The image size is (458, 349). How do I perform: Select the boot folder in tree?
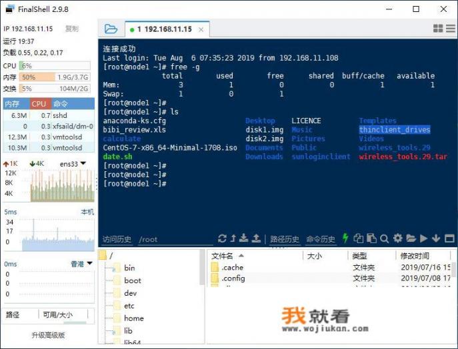[x=127, y=280]
